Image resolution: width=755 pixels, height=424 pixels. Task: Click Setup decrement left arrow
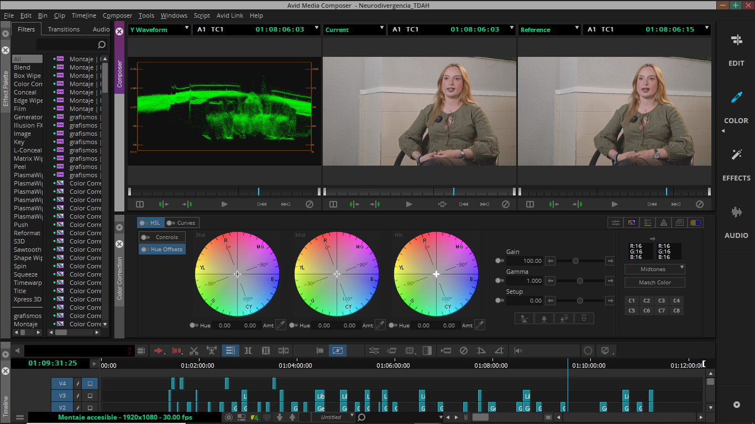[550, 300]
